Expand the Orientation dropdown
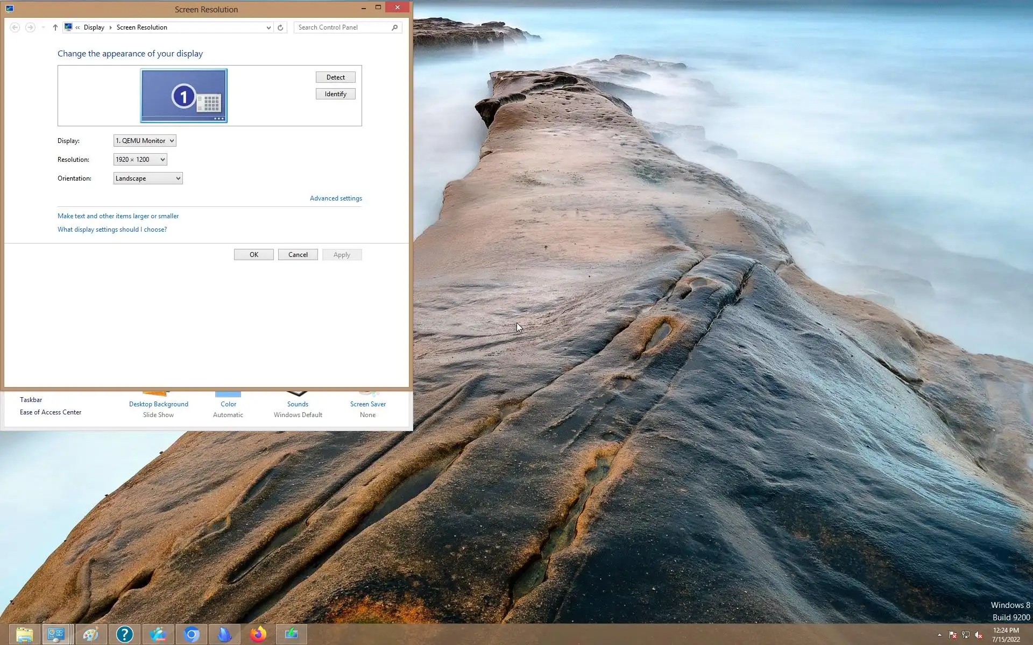The image size is (1033, 645). pos(148,178)
